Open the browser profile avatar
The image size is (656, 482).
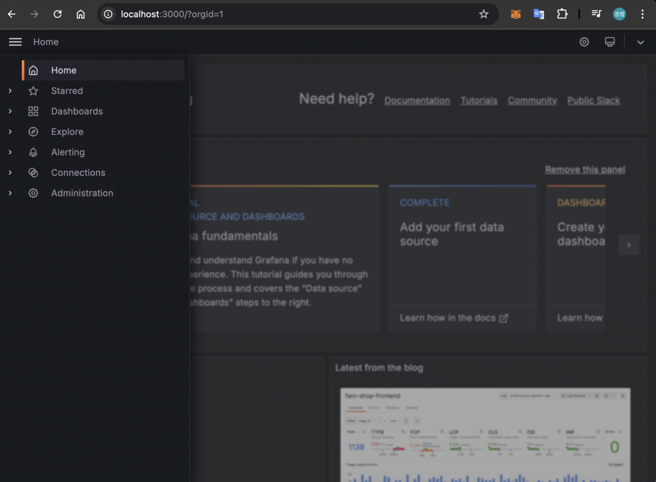tap(619, 14)
